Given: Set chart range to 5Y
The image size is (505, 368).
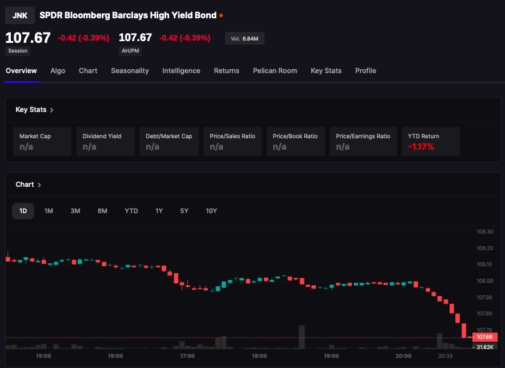Looking at the screenshot, I should [x=184, y=211].
